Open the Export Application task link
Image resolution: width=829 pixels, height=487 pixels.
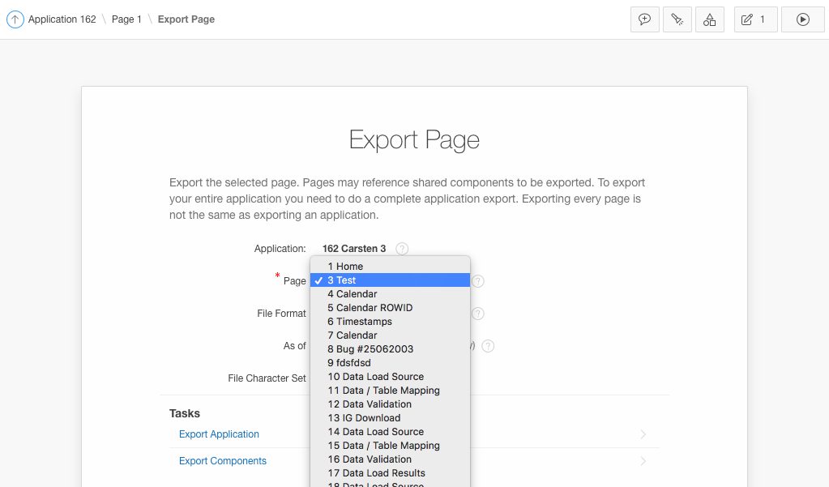219,434
